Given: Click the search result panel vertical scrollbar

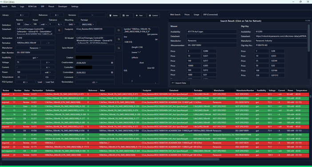Looking at the screenshot, I should click(309, 39).
